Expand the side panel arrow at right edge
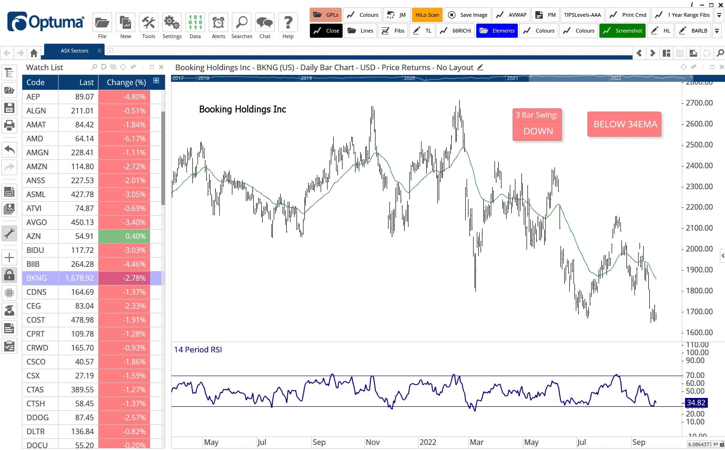Image resolution: width=725 pixels, height=450 pixels. (722, 256)
